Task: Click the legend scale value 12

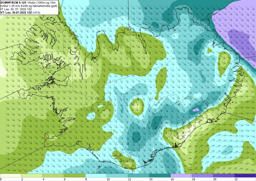Action: coord(130,179)
